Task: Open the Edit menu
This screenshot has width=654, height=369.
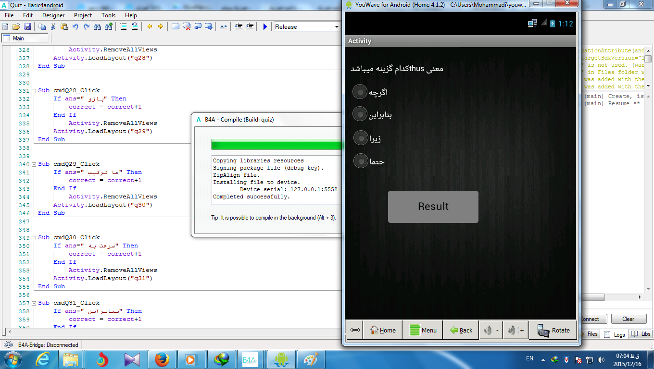Action: click(x=28, y=15)
